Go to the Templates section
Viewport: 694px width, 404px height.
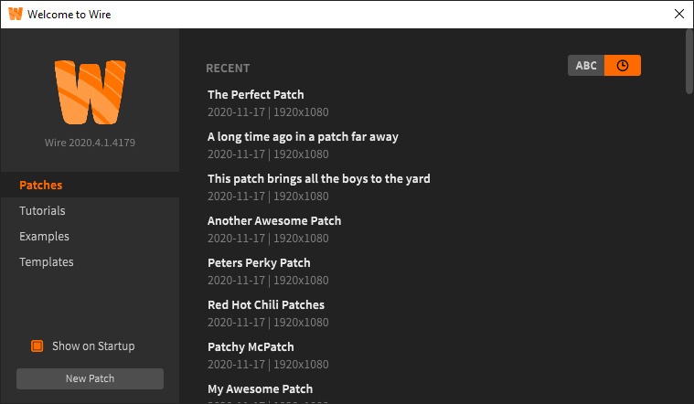[x=47, y=262]
